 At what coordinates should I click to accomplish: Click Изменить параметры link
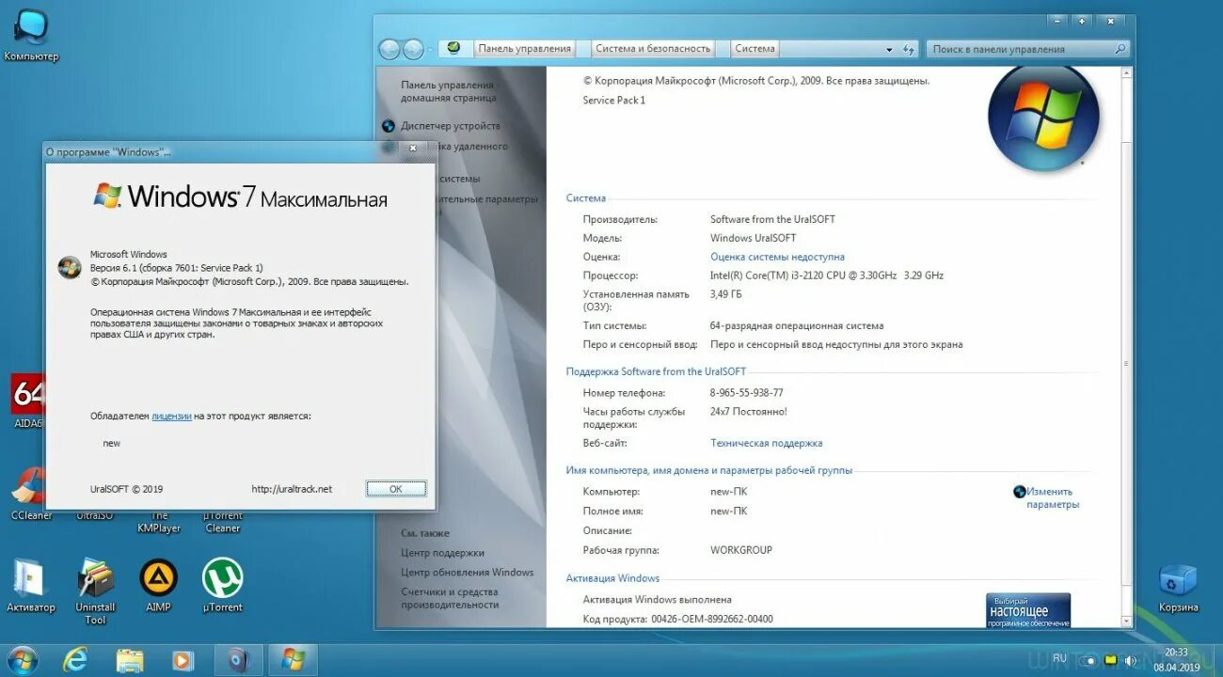click(1053, 498)
